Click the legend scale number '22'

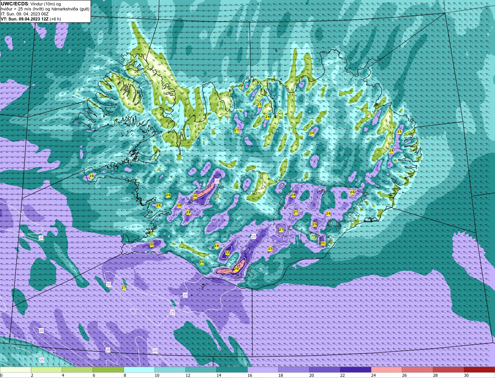(342, 375)
